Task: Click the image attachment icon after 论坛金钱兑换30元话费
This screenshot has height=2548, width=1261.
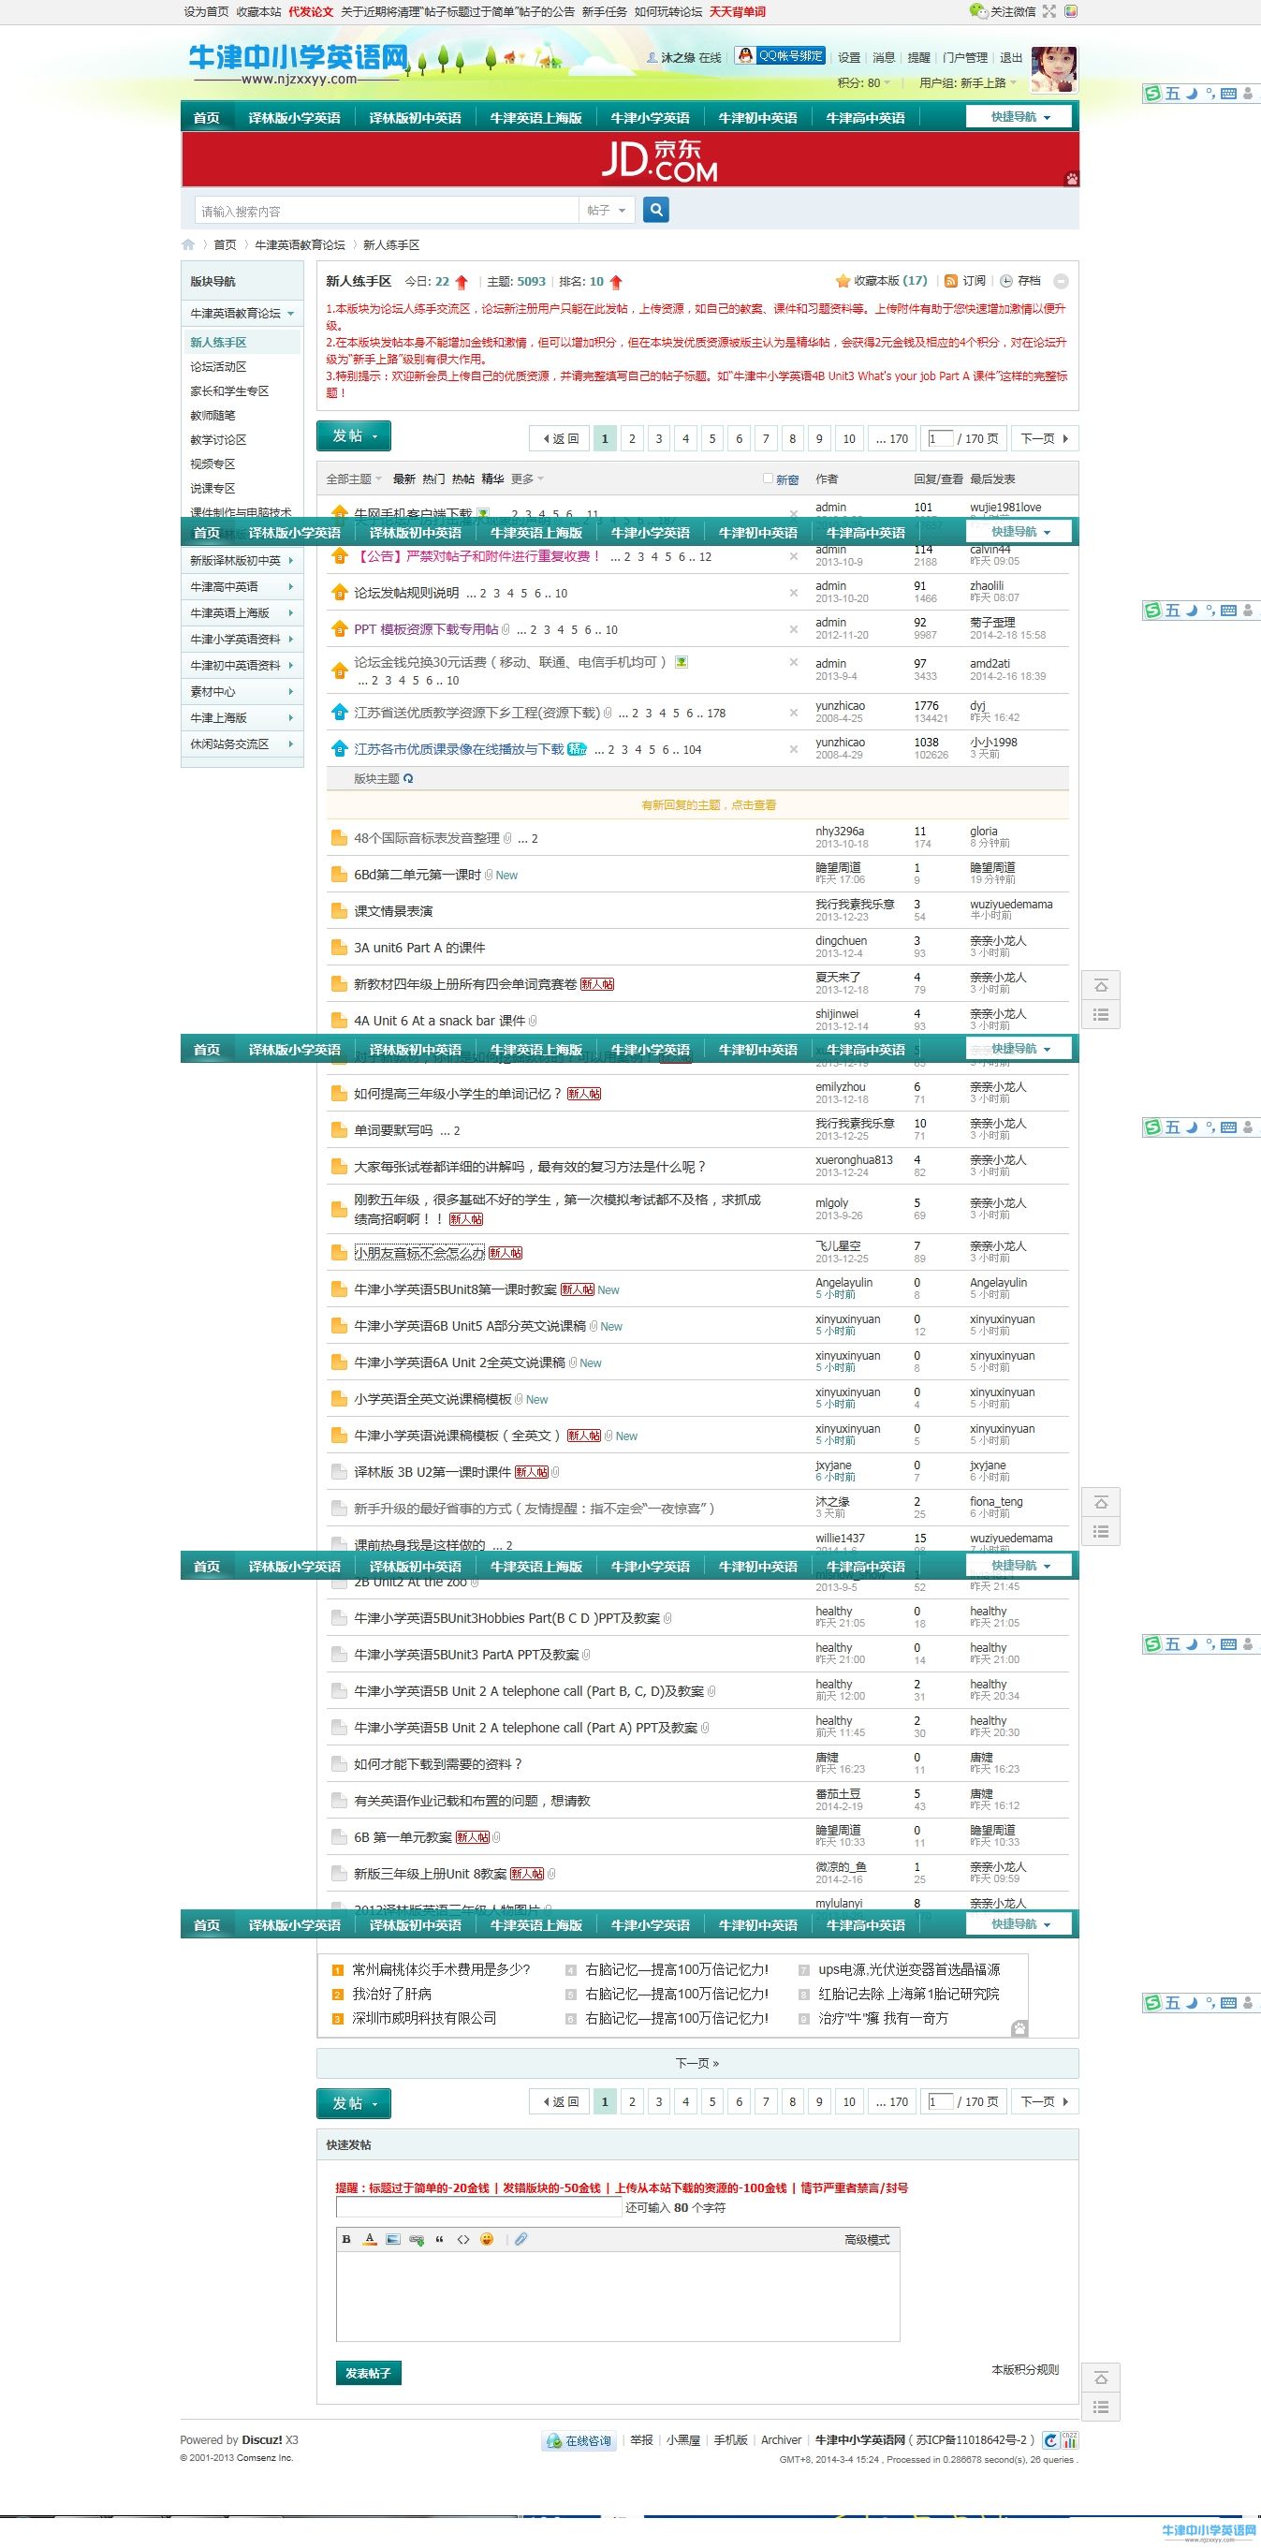Action: pyautogui.click(x=682, y=662)
